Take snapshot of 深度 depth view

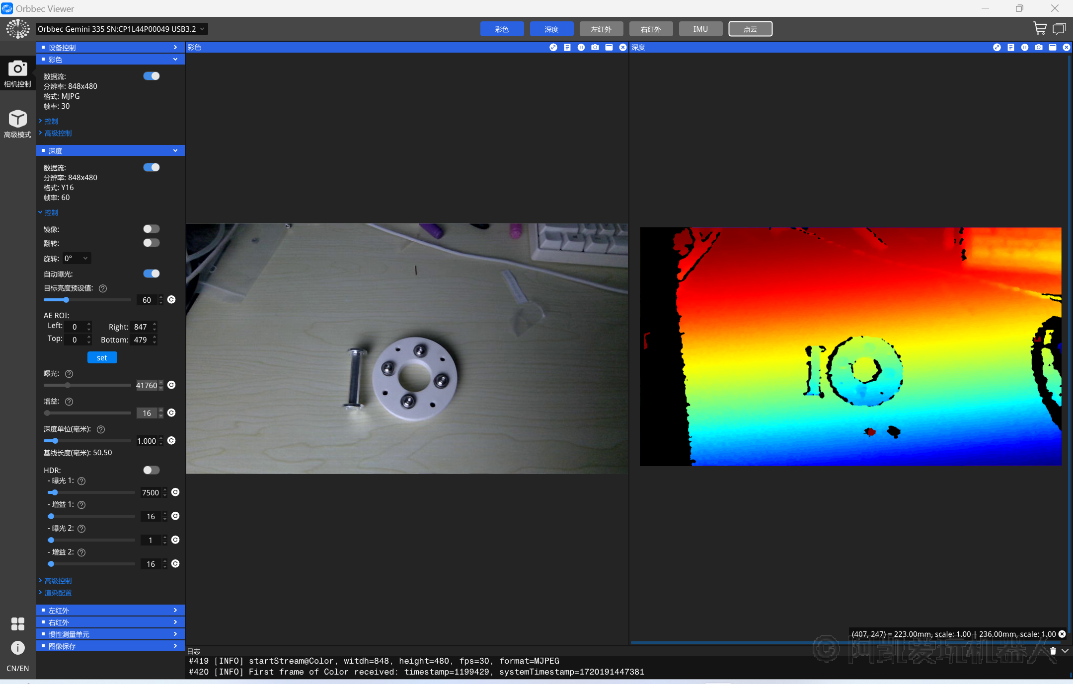1038,47
